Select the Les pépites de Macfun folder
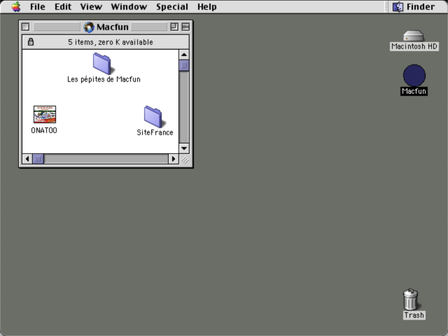The height and width of the screenshot is (336, 448). tap(103, 64)
